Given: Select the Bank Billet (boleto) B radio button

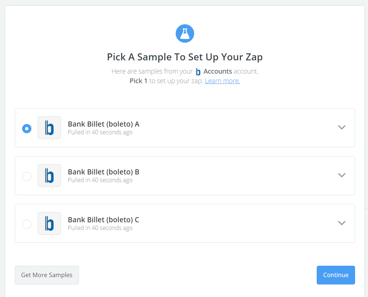Looking at the screenshot, I should tap(27, 176).
